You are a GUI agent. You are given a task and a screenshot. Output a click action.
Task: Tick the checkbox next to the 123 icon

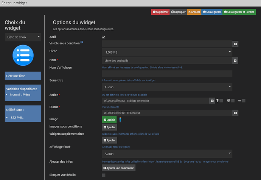click(244, 101)
